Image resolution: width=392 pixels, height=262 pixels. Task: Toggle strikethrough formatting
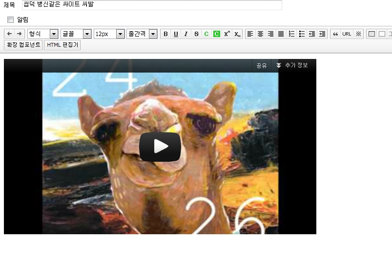(196, 34)
